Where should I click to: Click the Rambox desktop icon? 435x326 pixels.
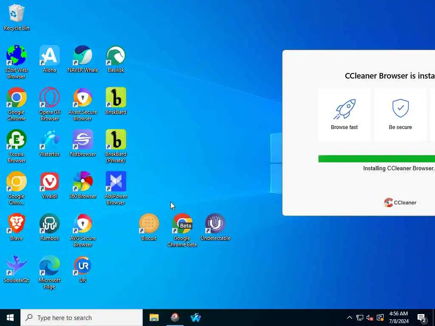(50, 228)
